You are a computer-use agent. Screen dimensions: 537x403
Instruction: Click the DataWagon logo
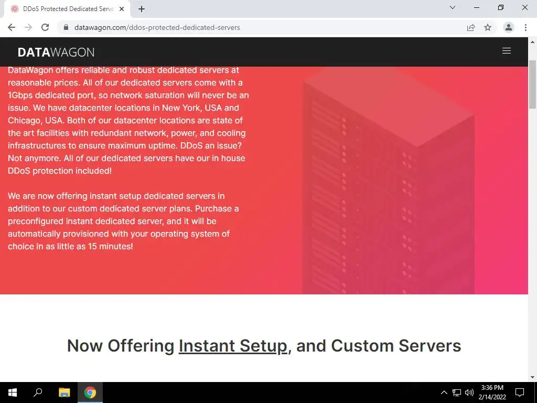[x=56, y=52]
